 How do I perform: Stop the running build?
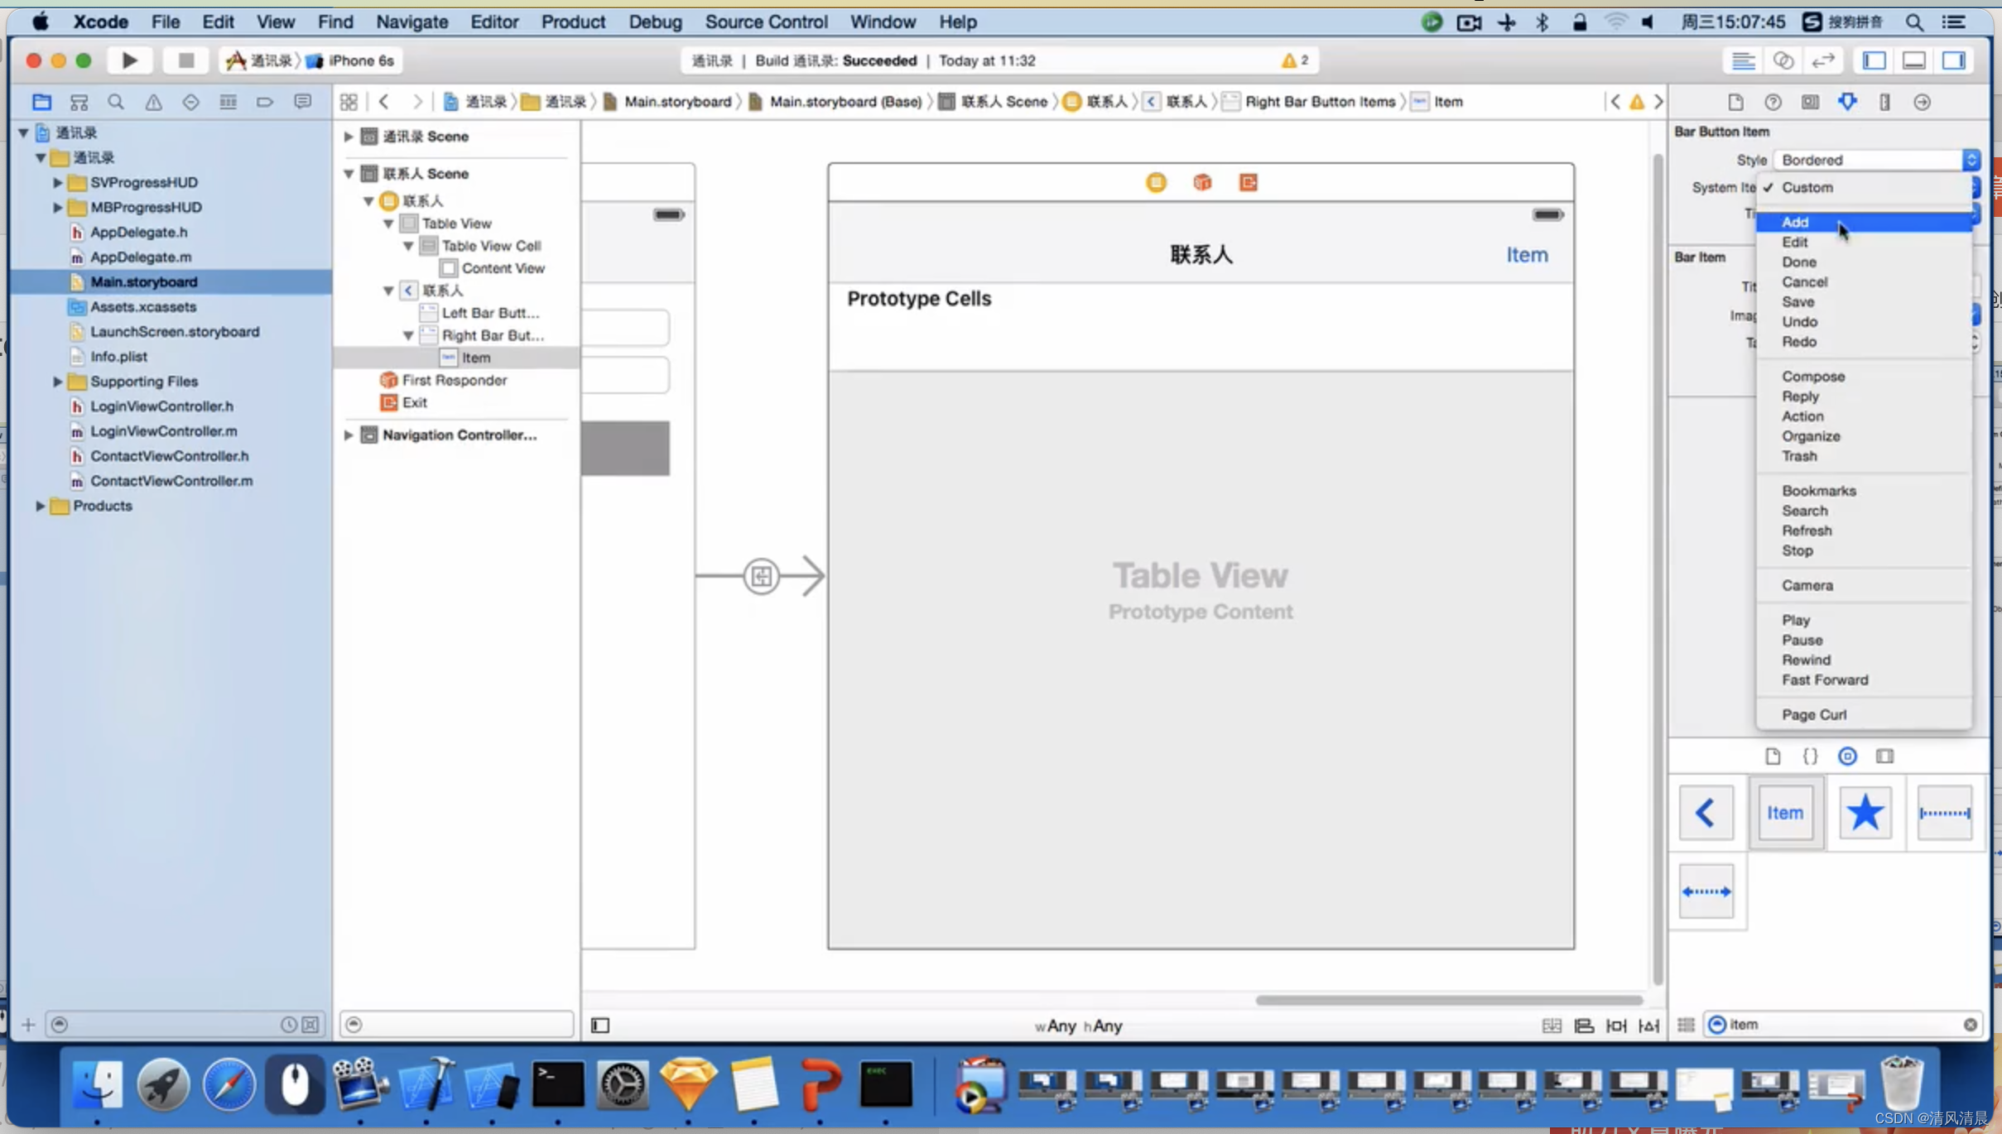(185, 60)
